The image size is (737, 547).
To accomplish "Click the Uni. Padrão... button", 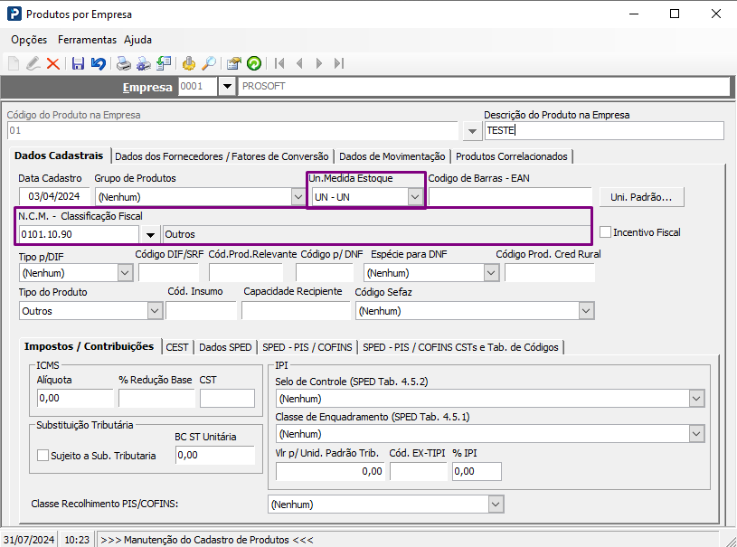I will point(641,197).
